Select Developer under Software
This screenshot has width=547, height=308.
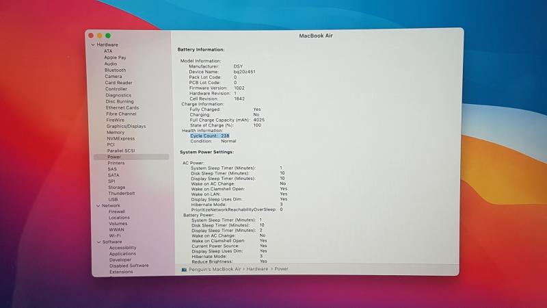point(120,259)
